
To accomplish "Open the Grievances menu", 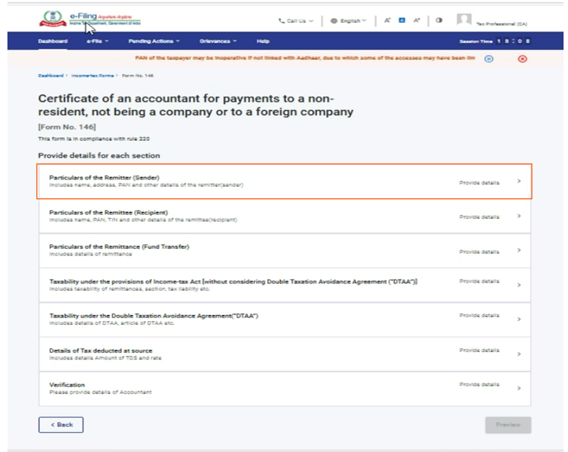I will (218, 41).
